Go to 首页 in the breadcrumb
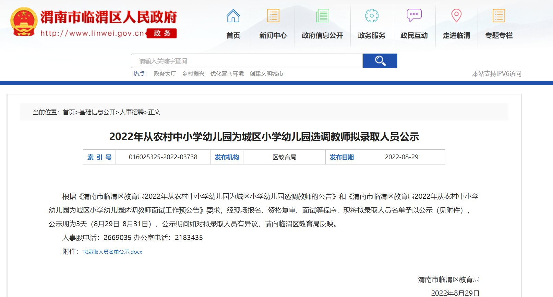The width and height of the screenshot is (553, 297). 69,112
